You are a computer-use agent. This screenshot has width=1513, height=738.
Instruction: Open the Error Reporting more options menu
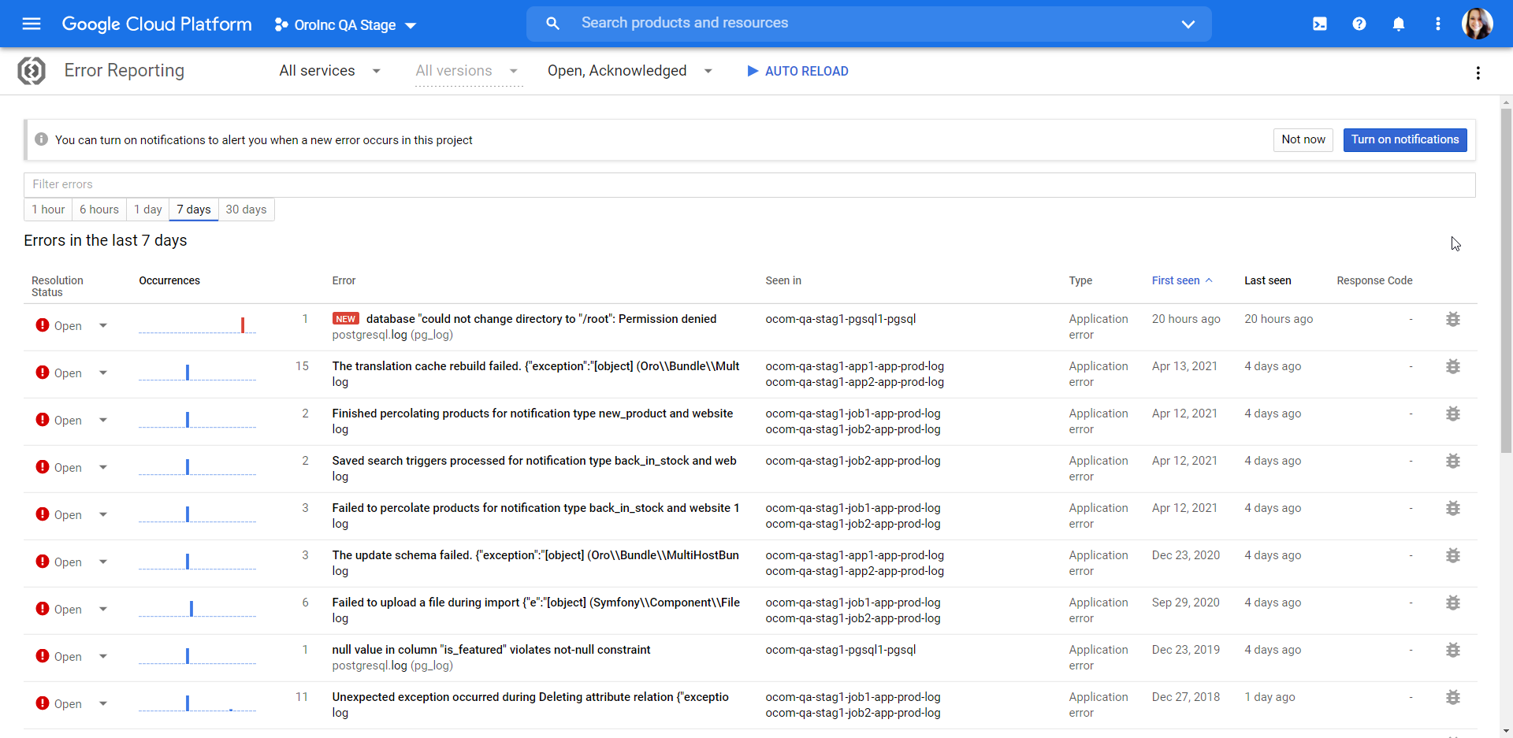pos(1478,72)
